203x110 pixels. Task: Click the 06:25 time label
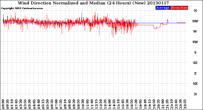click(52, 104)
